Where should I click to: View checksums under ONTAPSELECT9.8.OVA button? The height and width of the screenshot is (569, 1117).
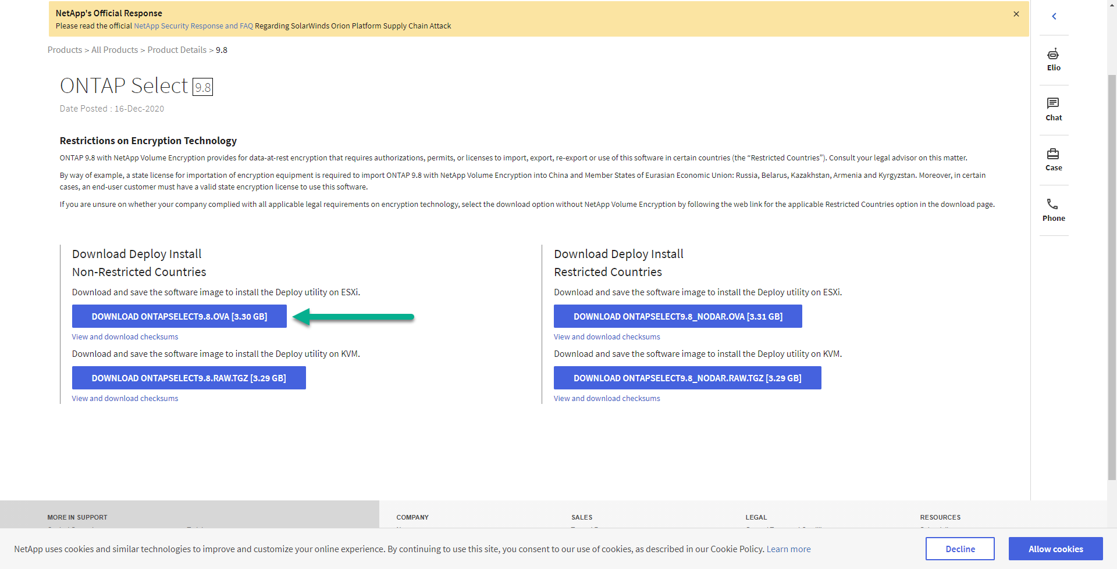point(125,337)
